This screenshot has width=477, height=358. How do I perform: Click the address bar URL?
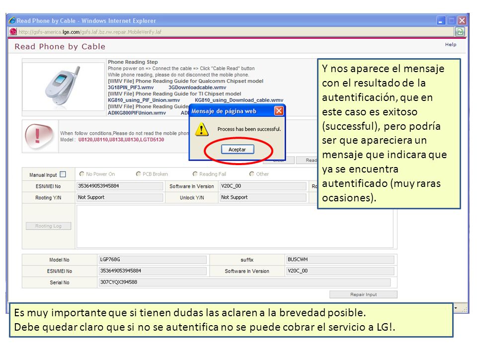(x=90, y=32)
